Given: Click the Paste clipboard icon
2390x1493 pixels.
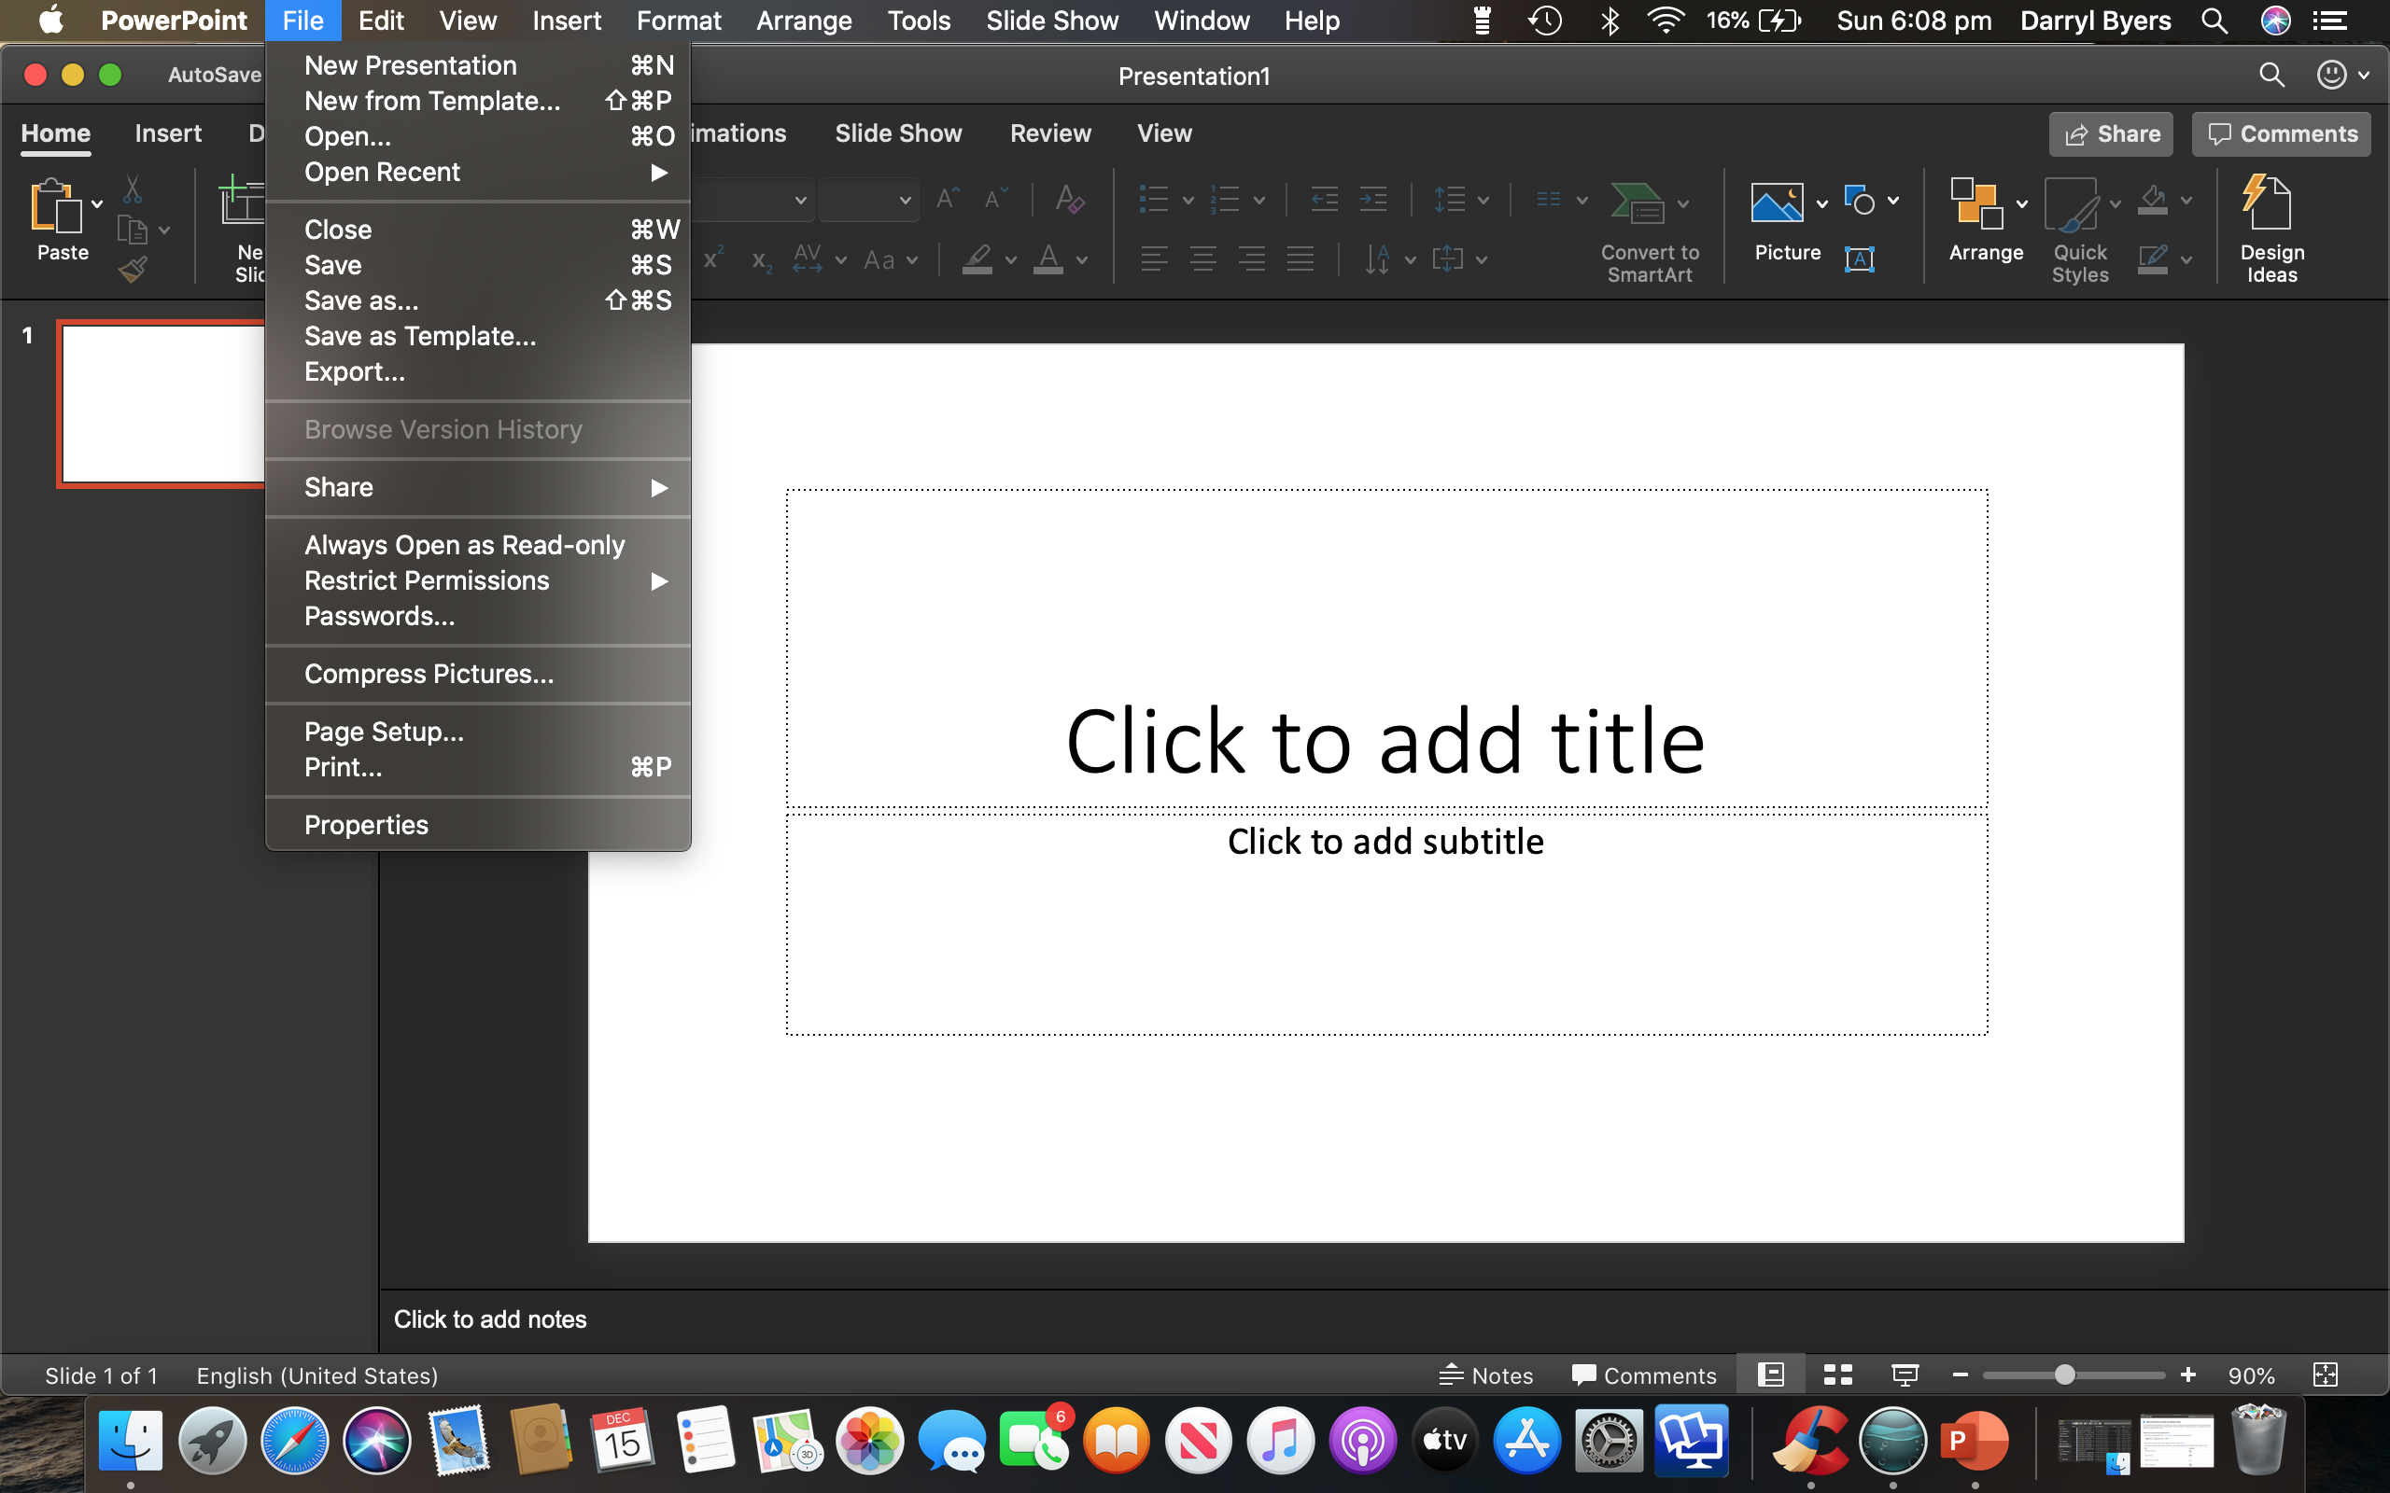Looking at the screenshot, I should (x=55, y=205).
